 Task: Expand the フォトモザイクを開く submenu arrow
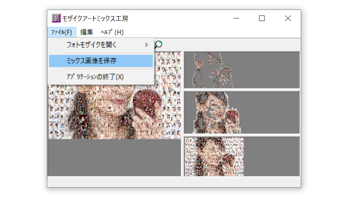coord(146,45)
